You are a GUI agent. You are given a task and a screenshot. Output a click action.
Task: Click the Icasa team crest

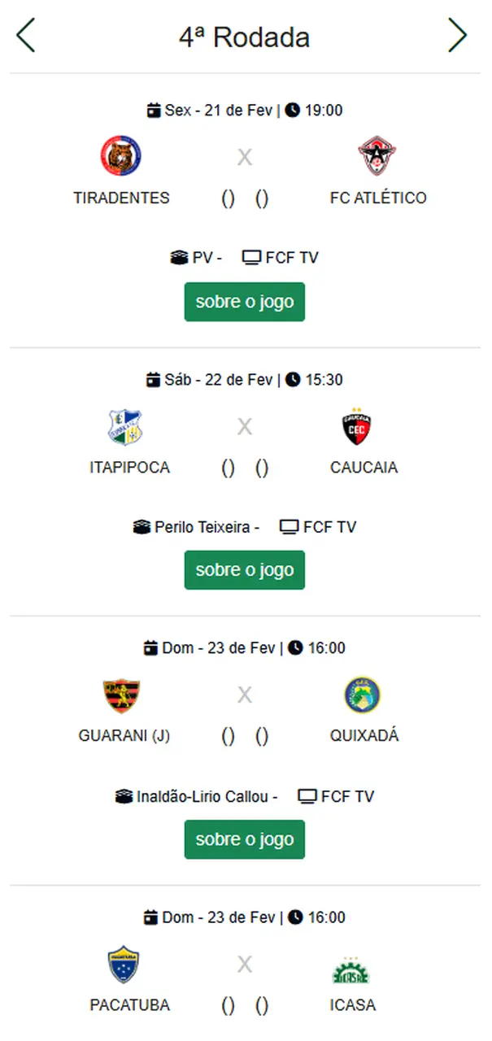352,969
